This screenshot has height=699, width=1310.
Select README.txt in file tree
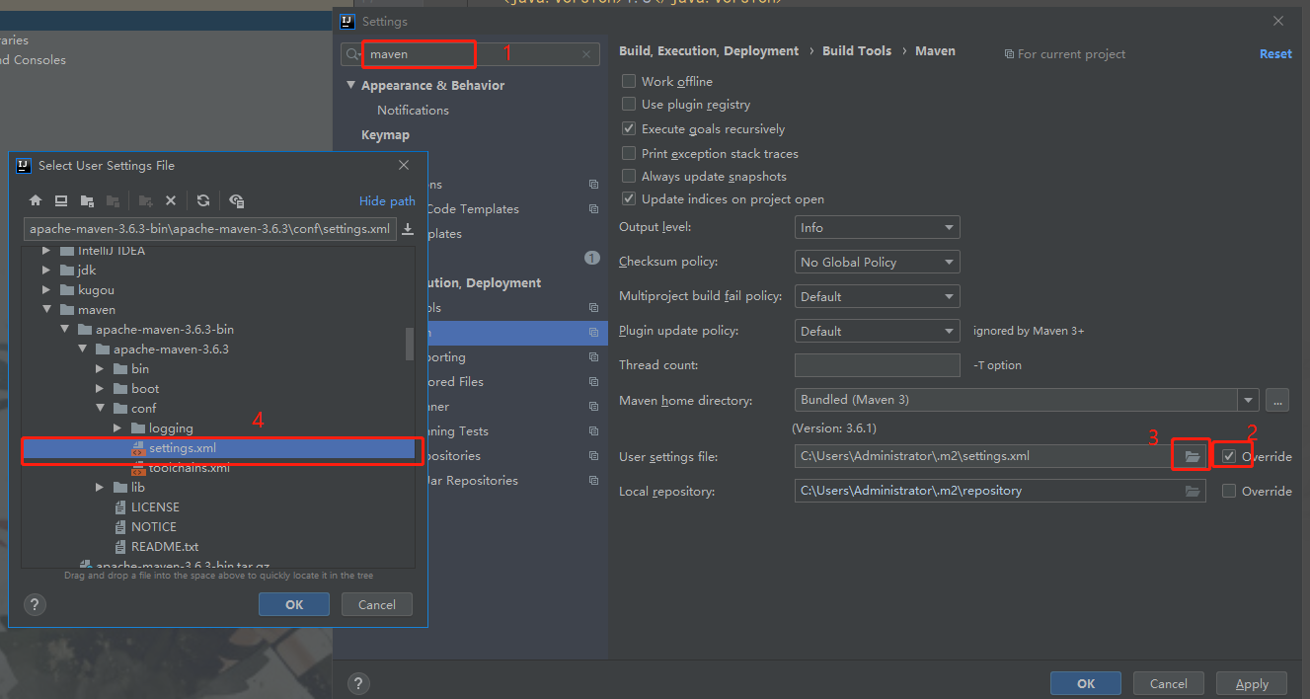(x=165, y=546)
